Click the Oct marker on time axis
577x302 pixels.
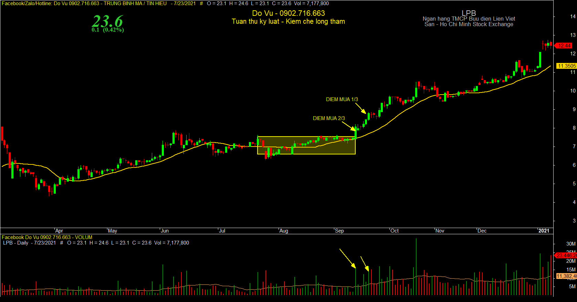395,231
